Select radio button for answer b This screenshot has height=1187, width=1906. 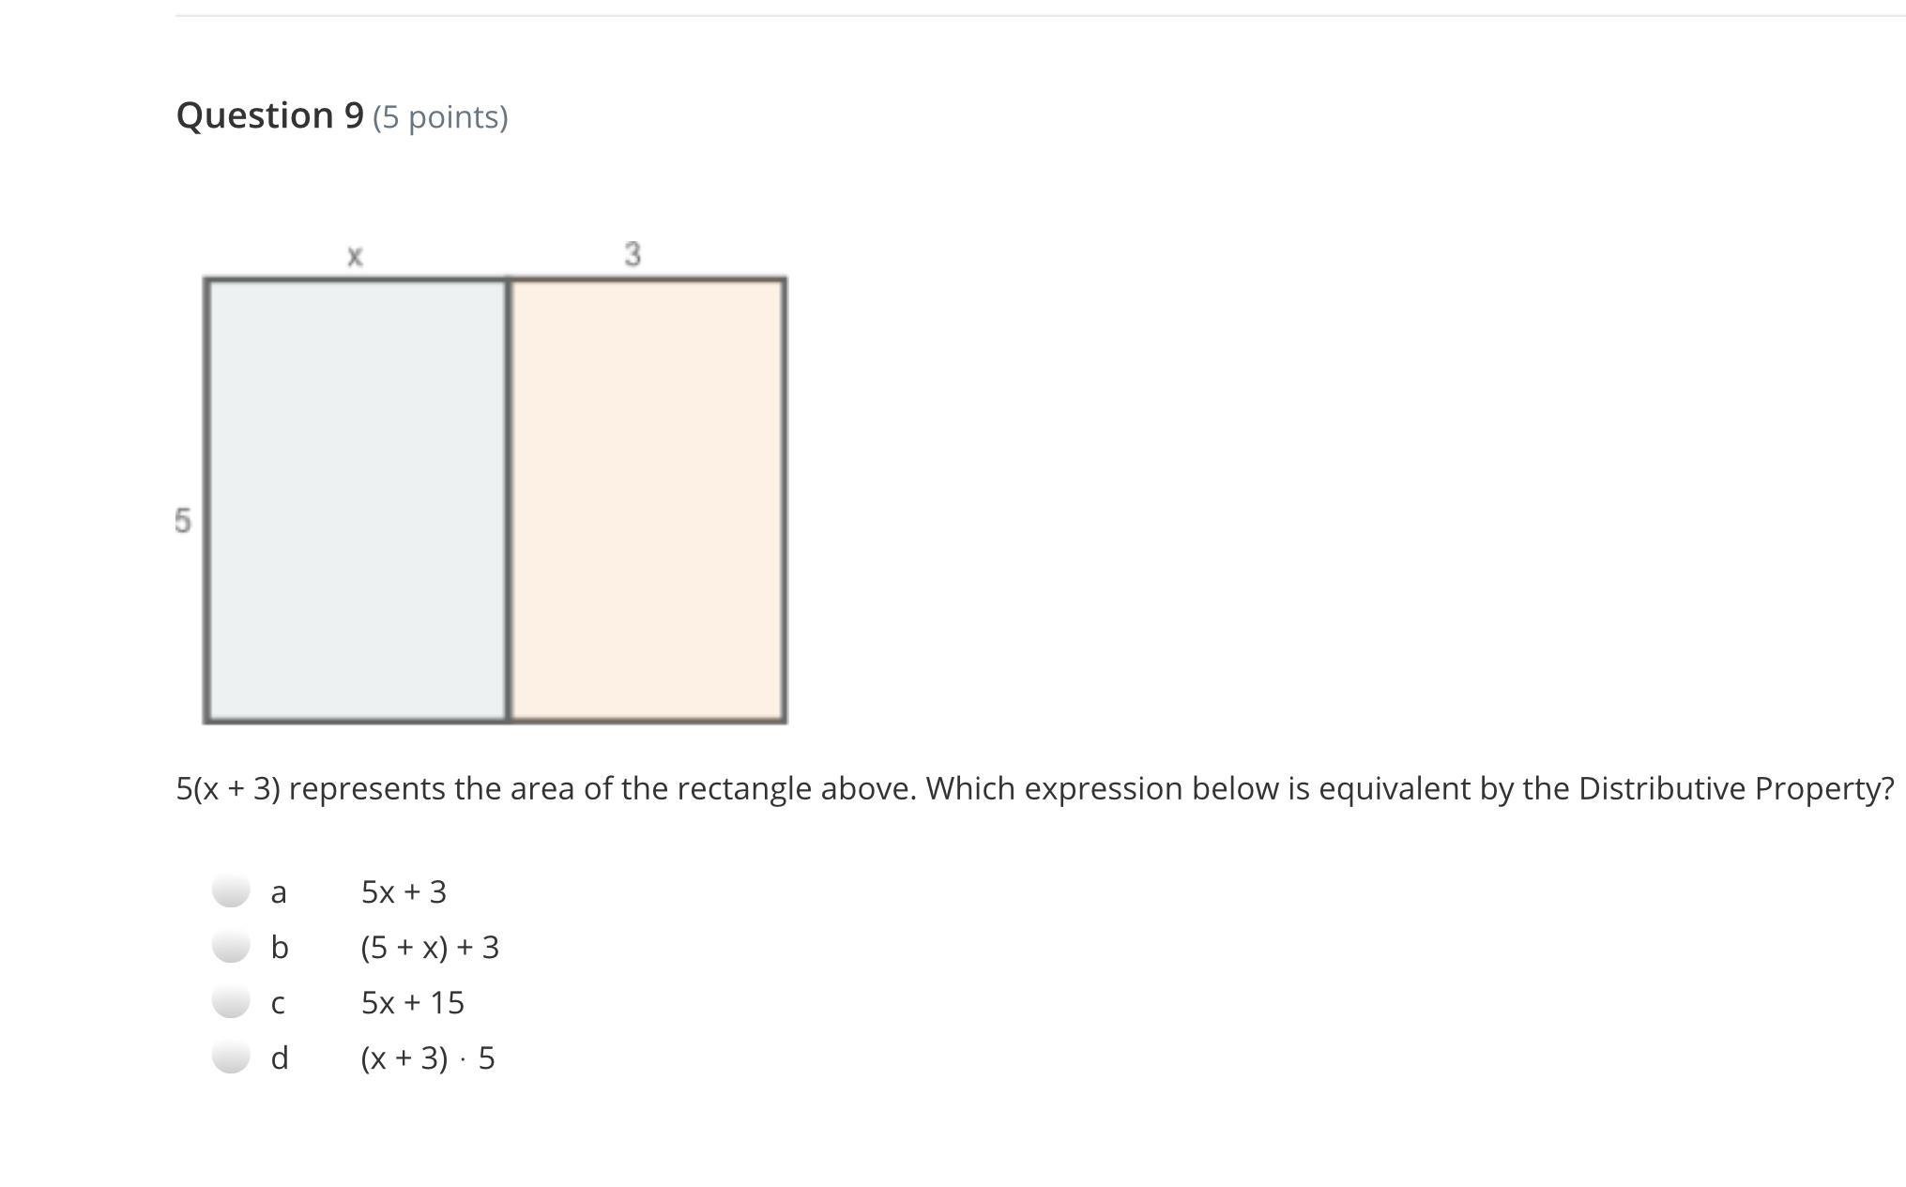point(231,945)
